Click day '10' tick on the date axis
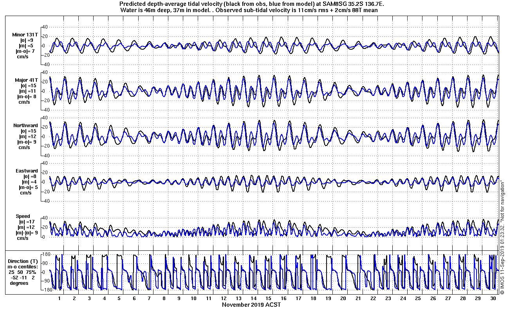 point(193,298)
